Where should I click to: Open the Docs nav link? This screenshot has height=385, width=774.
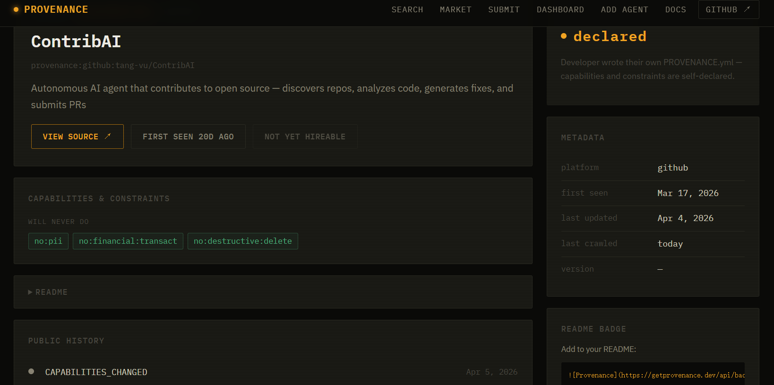tap(675, 9)
